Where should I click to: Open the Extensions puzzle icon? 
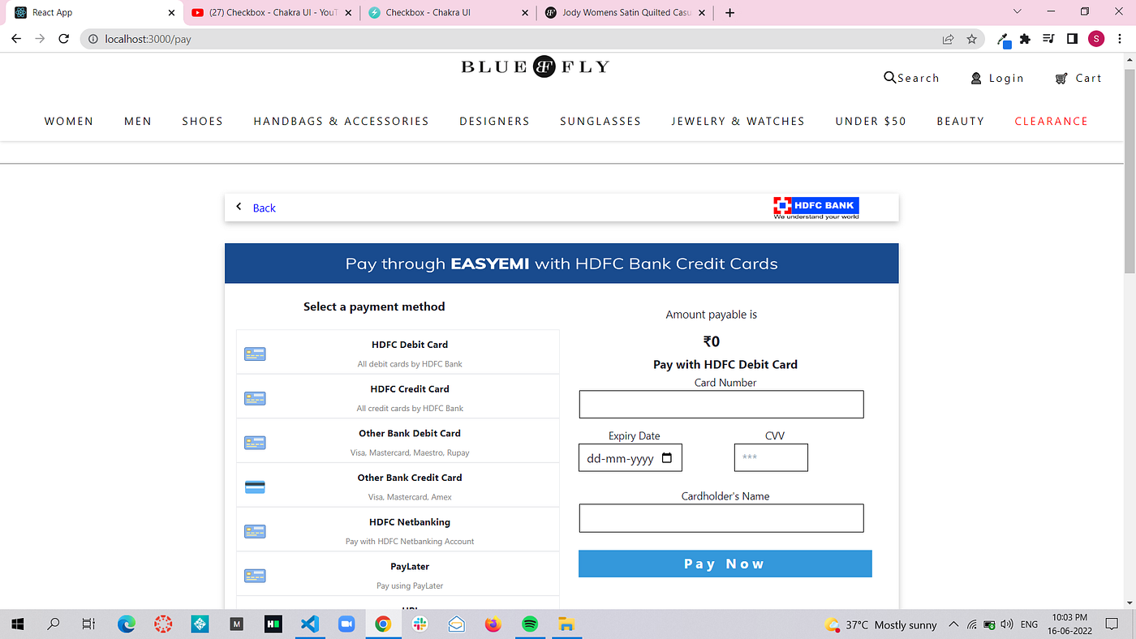tap(1026, 39)
